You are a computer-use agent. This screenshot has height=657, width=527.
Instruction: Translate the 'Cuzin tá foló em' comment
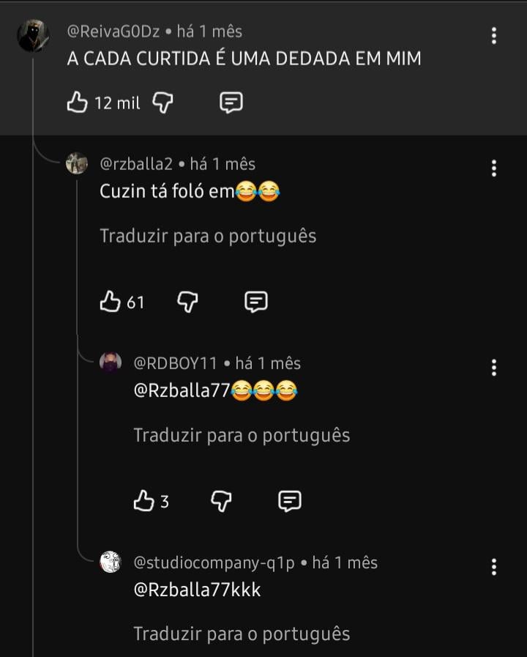[208, 236]
